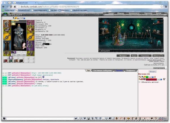The height and width of the screenshot is (123, 170).
Task: Go to the browser home page icon
Action: pyautogui.click(x=15, y=7)
